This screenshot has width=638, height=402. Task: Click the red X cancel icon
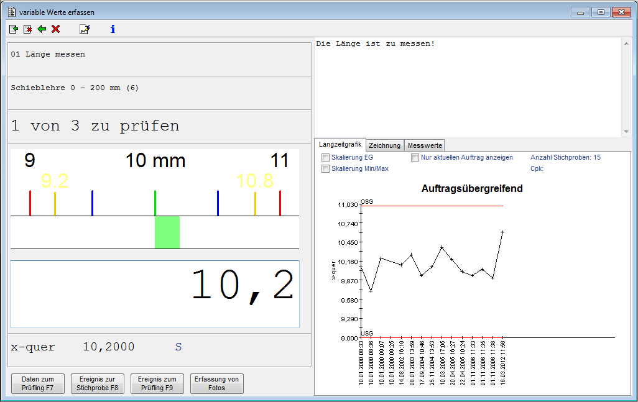coord(56,29)
